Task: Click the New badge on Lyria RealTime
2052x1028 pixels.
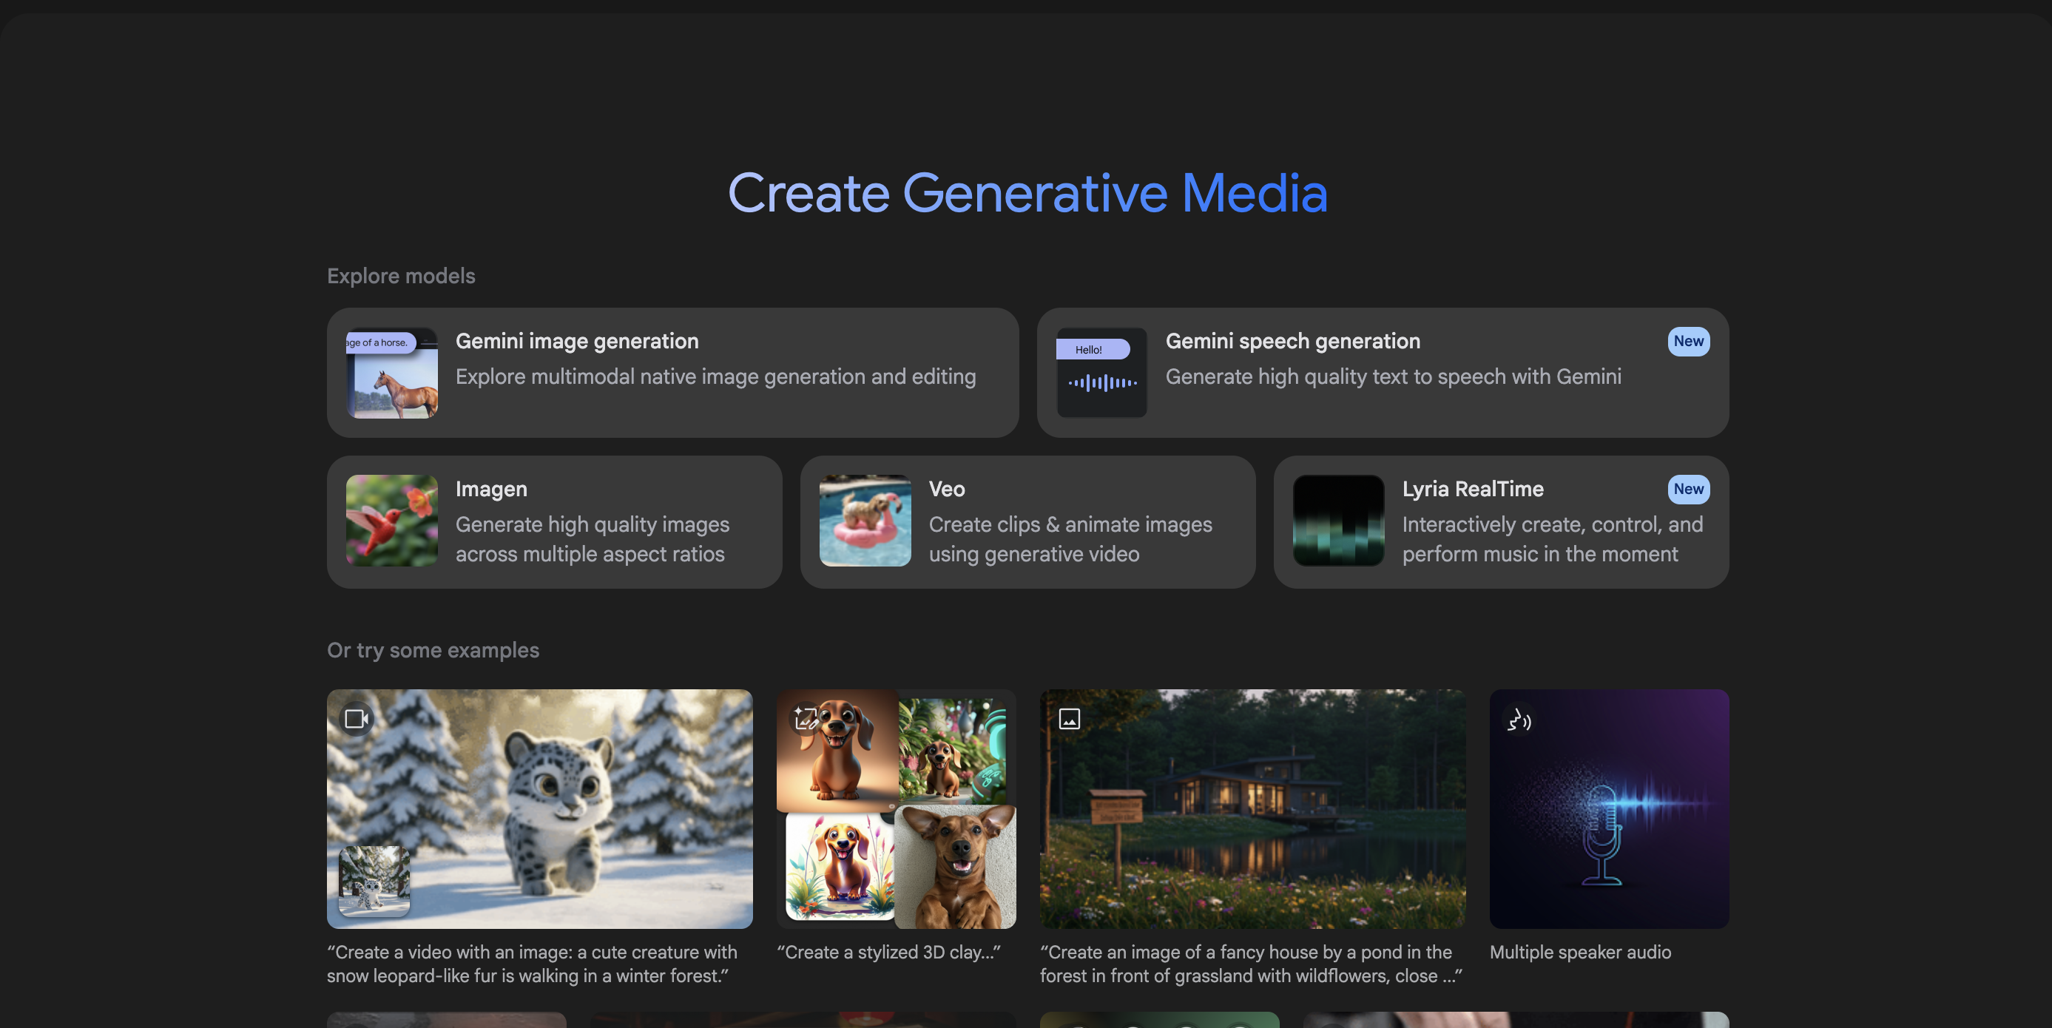Action: click(1688, 489)
